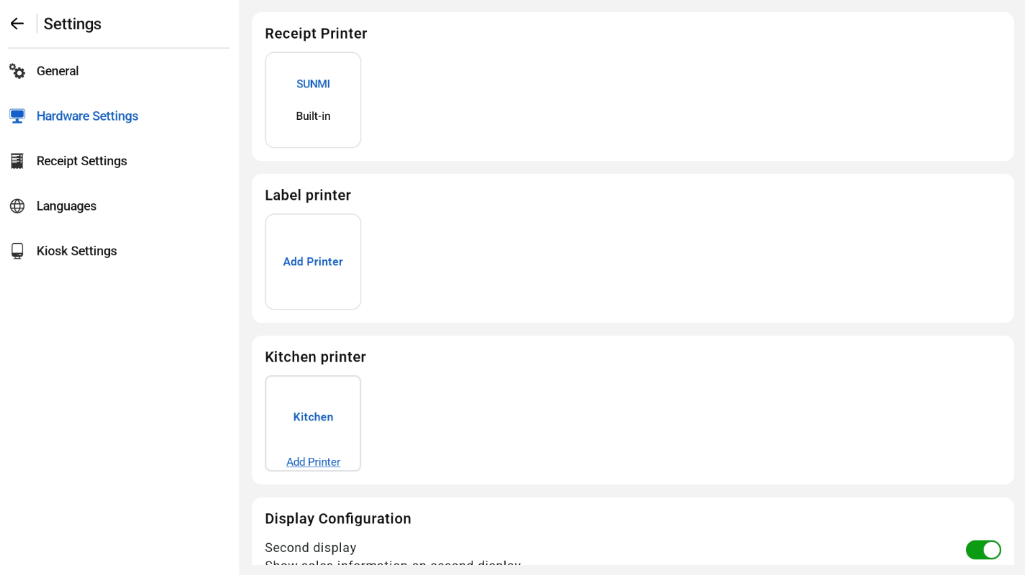Click the Settings page title
Image resolution: width=1025 pixels, height=575 pixels.
coord(73,24)
